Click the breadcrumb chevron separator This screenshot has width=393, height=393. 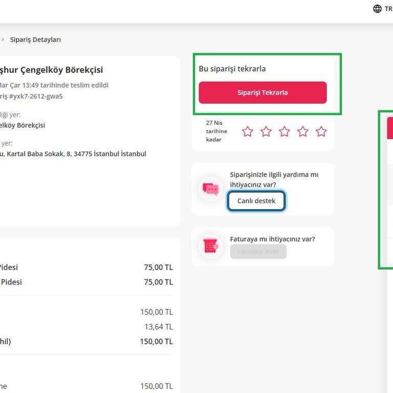coord(3,39)
